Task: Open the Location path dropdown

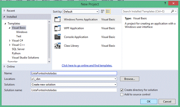Action: (115, 79)
